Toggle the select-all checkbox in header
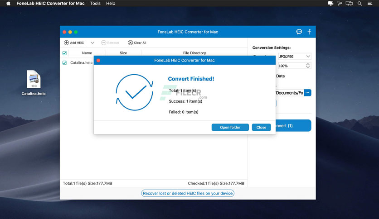 coord(64,53)
